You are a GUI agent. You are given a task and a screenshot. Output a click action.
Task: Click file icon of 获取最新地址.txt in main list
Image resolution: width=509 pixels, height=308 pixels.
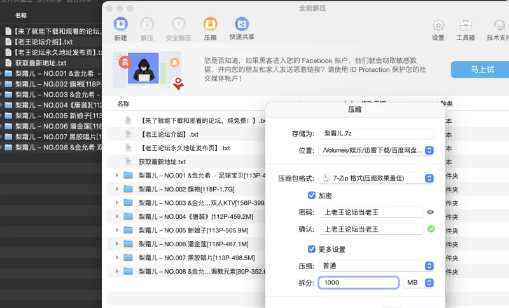(129, 162)
